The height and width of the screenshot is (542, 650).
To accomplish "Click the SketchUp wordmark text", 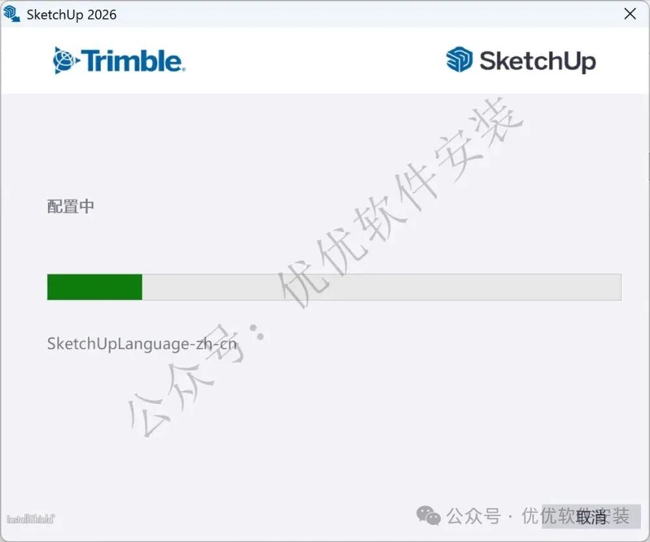I will pos(538,61).
